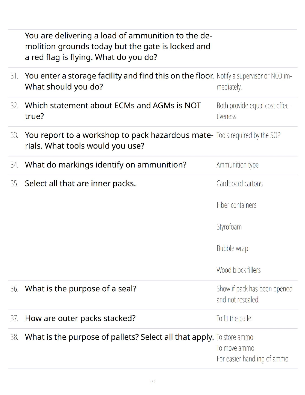Click the 'Bubble wrap' answer
This screenshot has height=395, width=305.
(x=232, y=248)
